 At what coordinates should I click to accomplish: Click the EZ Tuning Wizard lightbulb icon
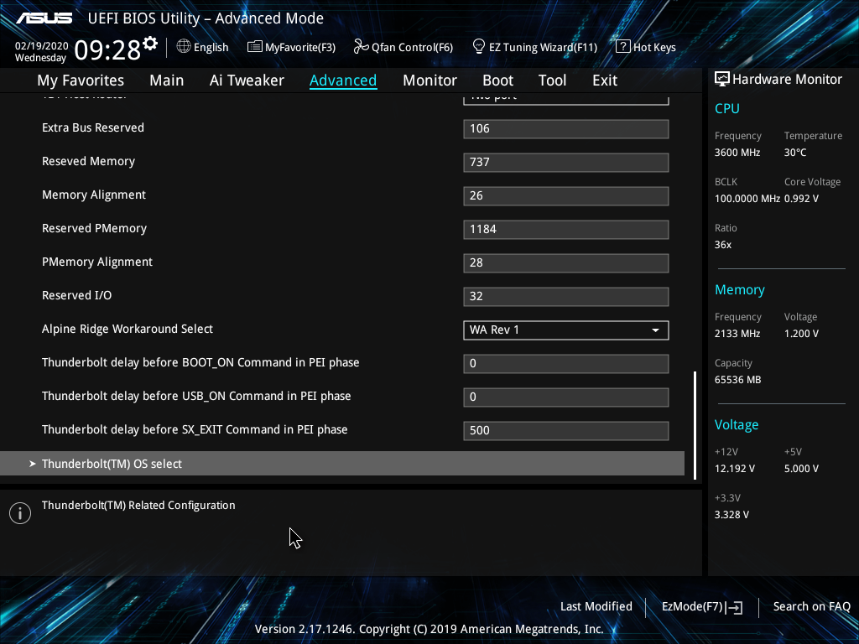tap(478, 47)
